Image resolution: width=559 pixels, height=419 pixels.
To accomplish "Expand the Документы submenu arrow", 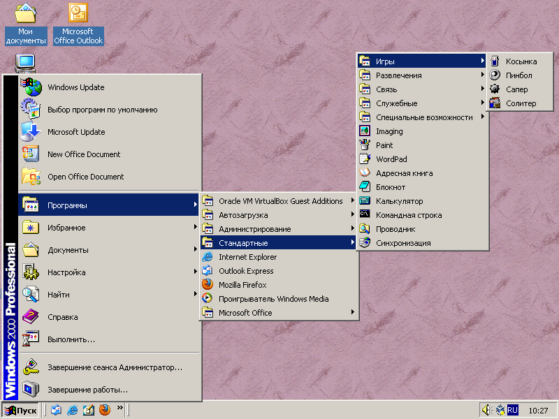I will (x=196, y=249).
